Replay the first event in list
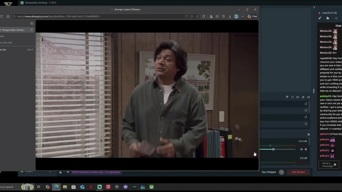 coord(306,104)
